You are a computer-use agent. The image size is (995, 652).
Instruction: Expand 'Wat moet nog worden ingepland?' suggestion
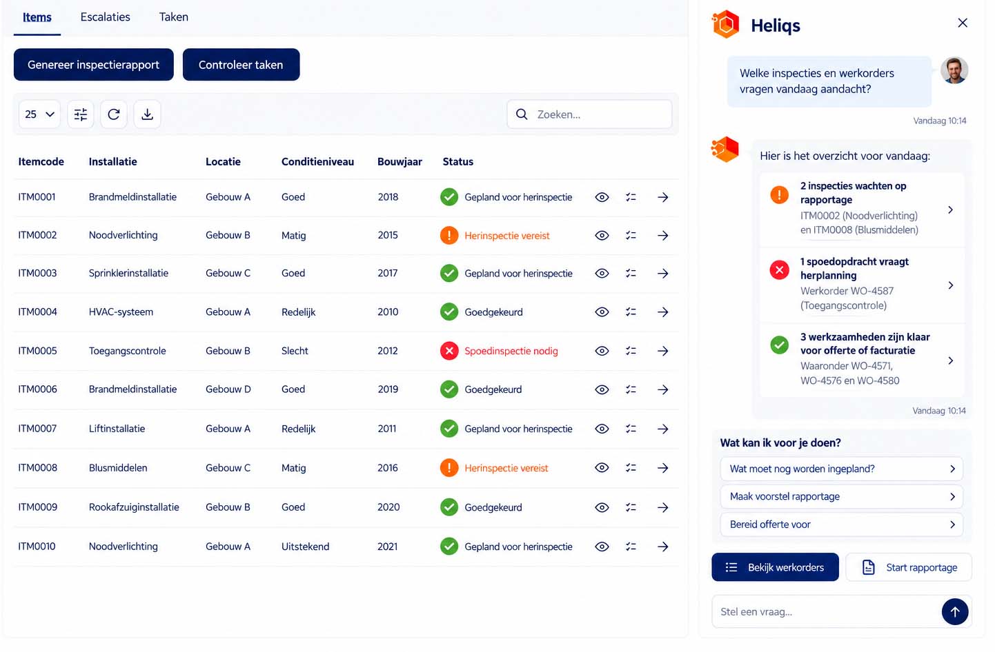tap(842, 469)
